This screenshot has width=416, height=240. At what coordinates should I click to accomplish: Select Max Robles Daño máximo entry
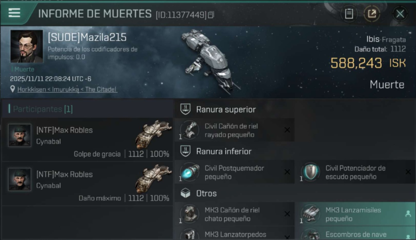87,184
